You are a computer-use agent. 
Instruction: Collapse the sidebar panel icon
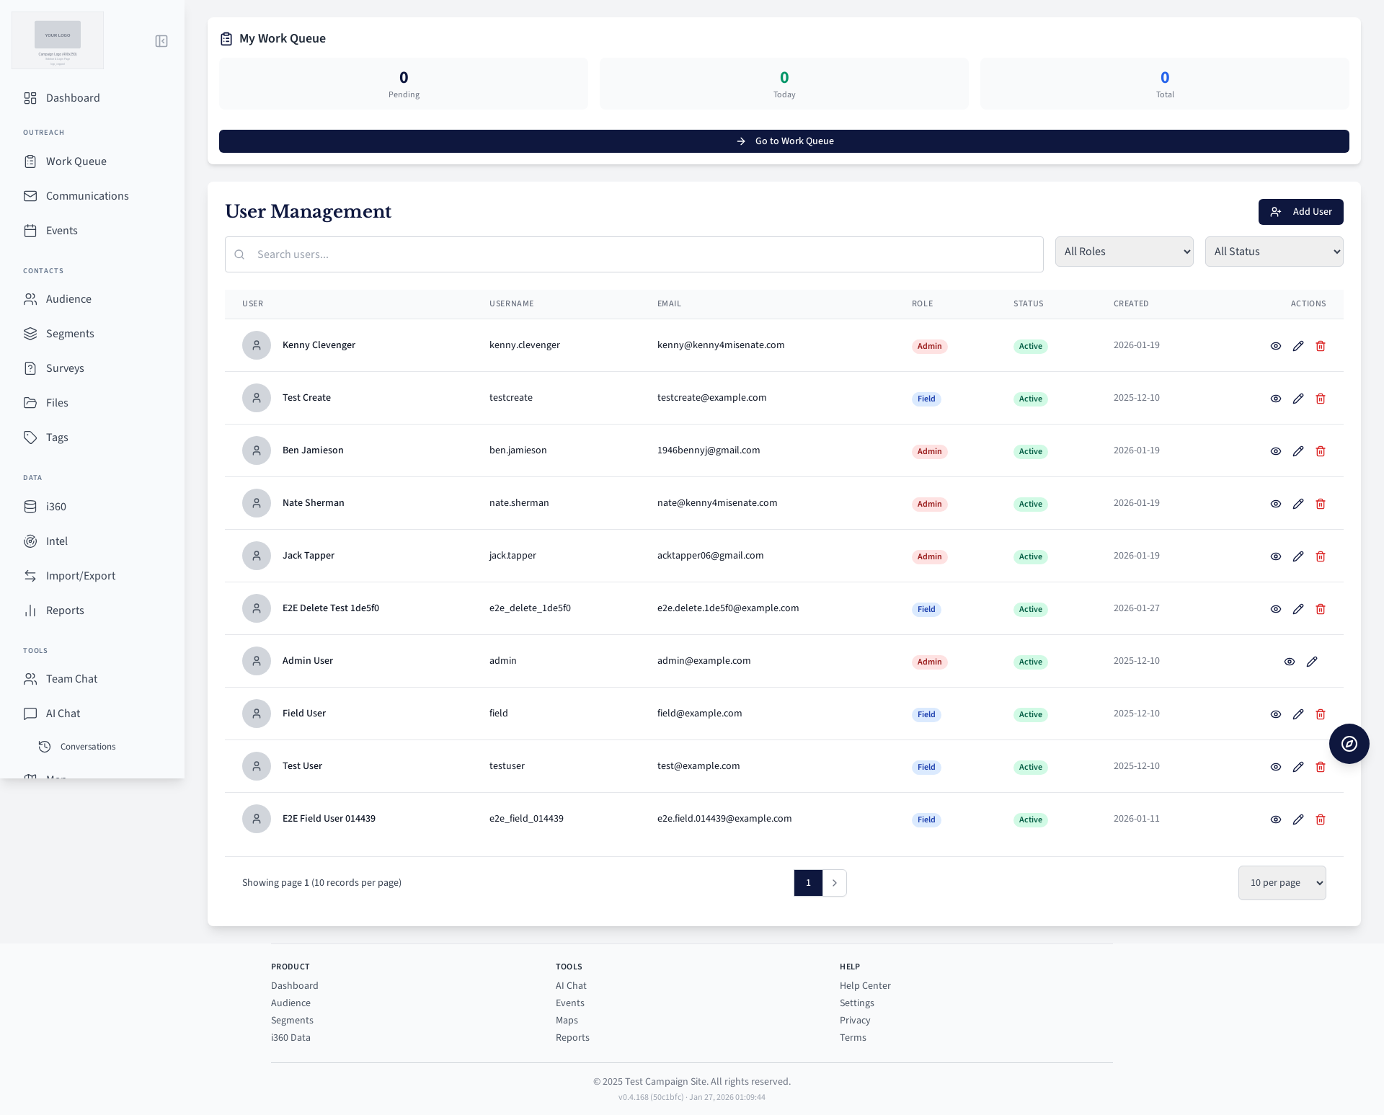(161, 41)
